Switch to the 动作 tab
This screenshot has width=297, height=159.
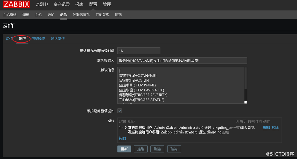(9, 38)
